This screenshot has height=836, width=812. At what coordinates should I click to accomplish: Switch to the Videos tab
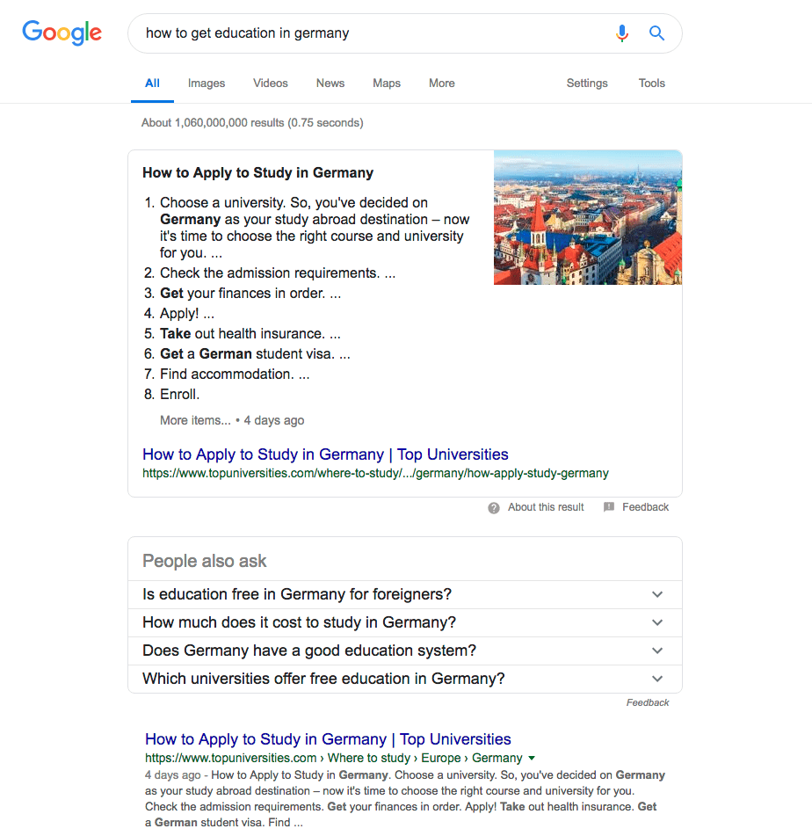click(271, 84)
